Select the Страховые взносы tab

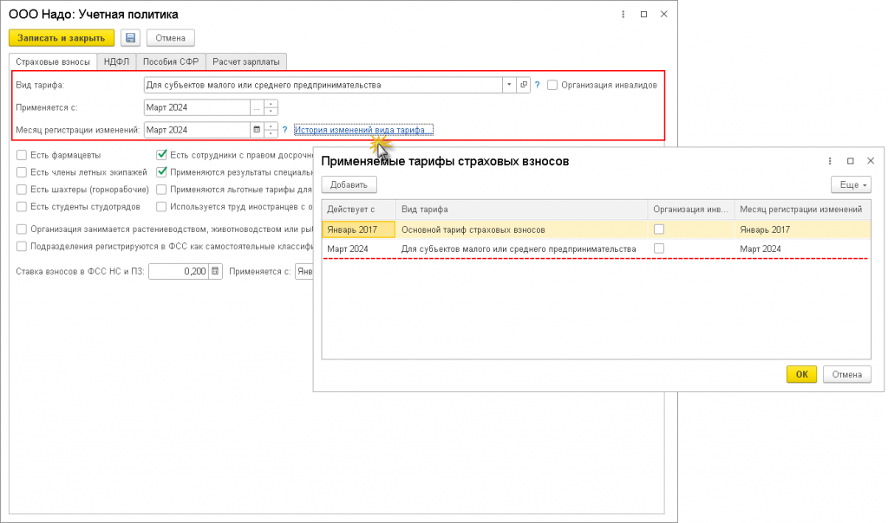(x=53, y=61)
